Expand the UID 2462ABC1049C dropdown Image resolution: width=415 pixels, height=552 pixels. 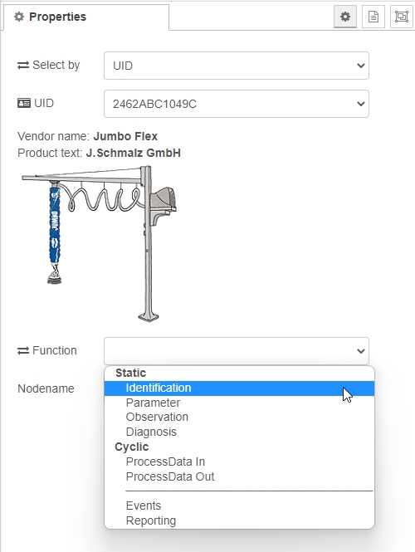(x=237, y=104)
